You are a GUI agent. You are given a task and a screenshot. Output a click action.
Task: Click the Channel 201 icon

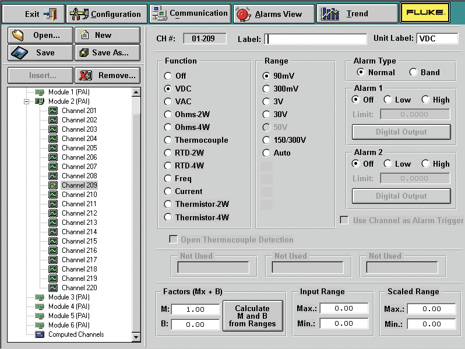click(53, 111)
